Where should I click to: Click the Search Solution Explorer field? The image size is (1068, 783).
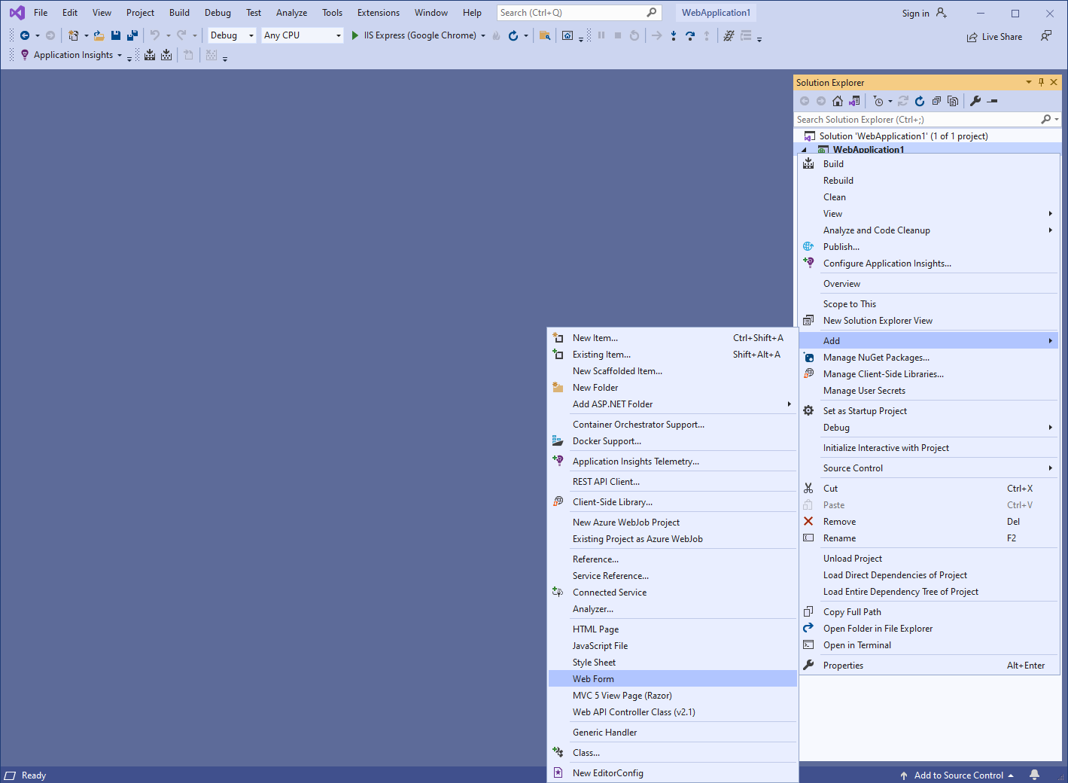[x=916, y=120]
